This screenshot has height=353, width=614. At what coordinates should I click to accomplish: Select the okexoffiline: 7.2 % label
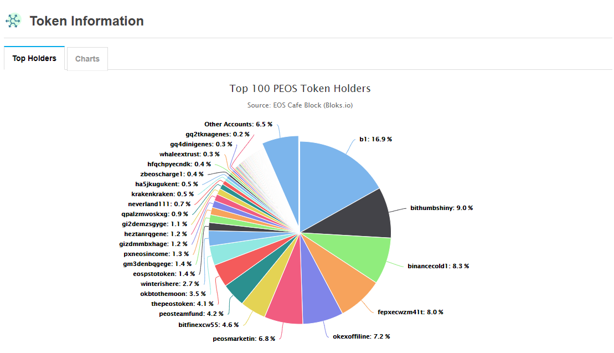[361, 336]
